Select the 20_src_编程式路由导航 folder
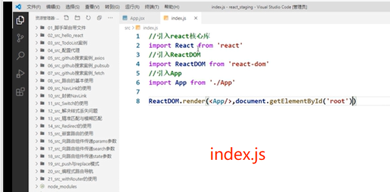Image resolution: width=390 pixels, height=192 pixels. coord(70,171)
